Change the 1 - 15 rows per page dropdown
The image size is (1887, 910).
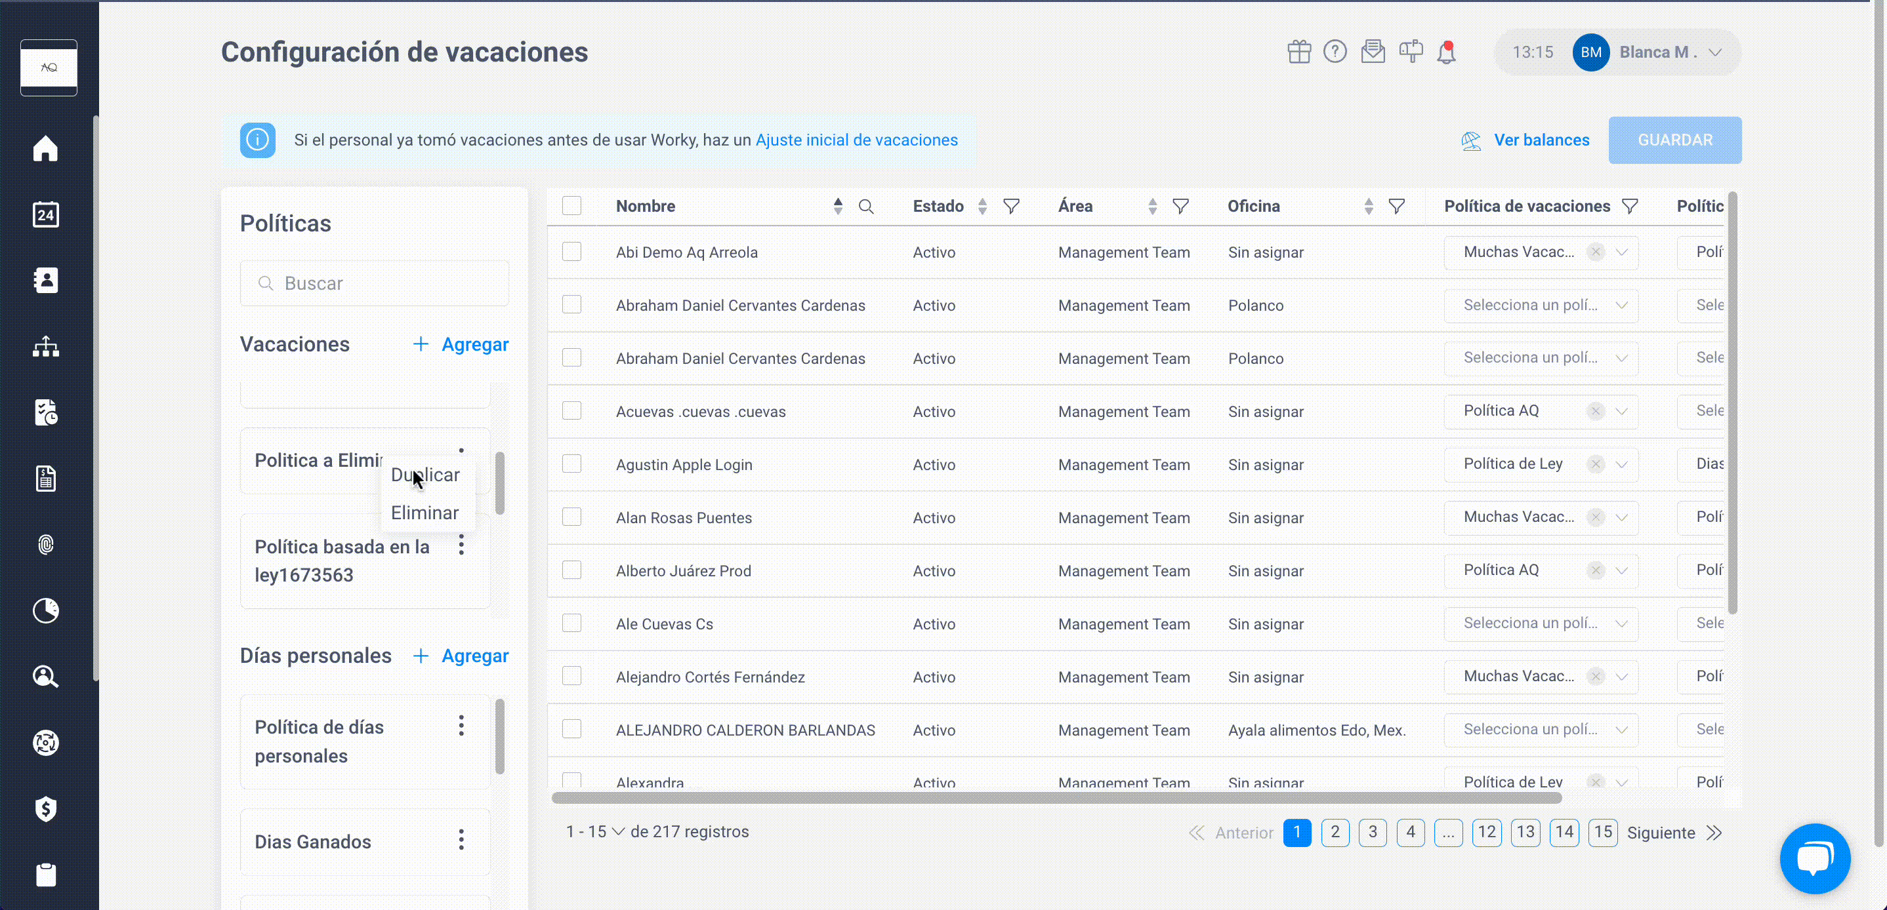point(596,833)
